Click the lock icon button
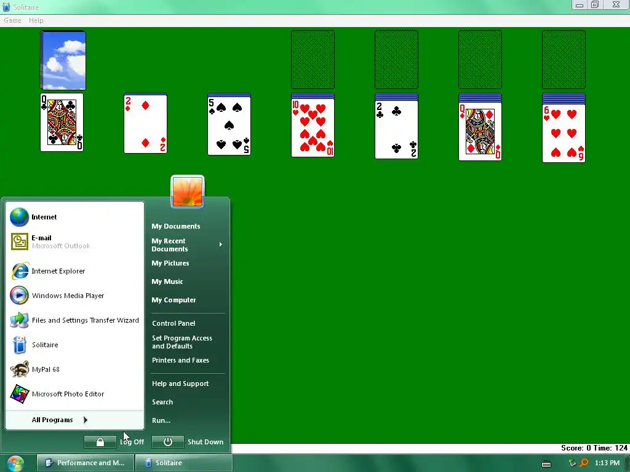 100,442
